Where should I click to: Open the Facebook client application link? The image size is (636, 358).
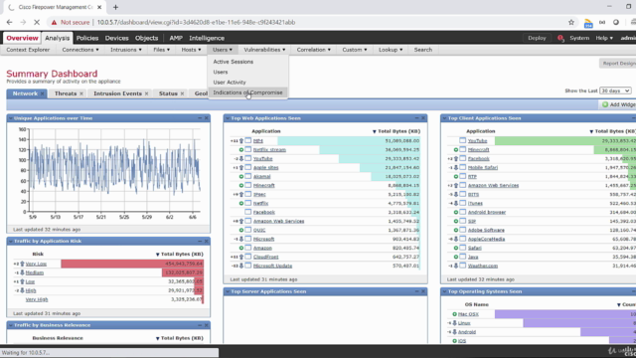[x=479, y=159]
